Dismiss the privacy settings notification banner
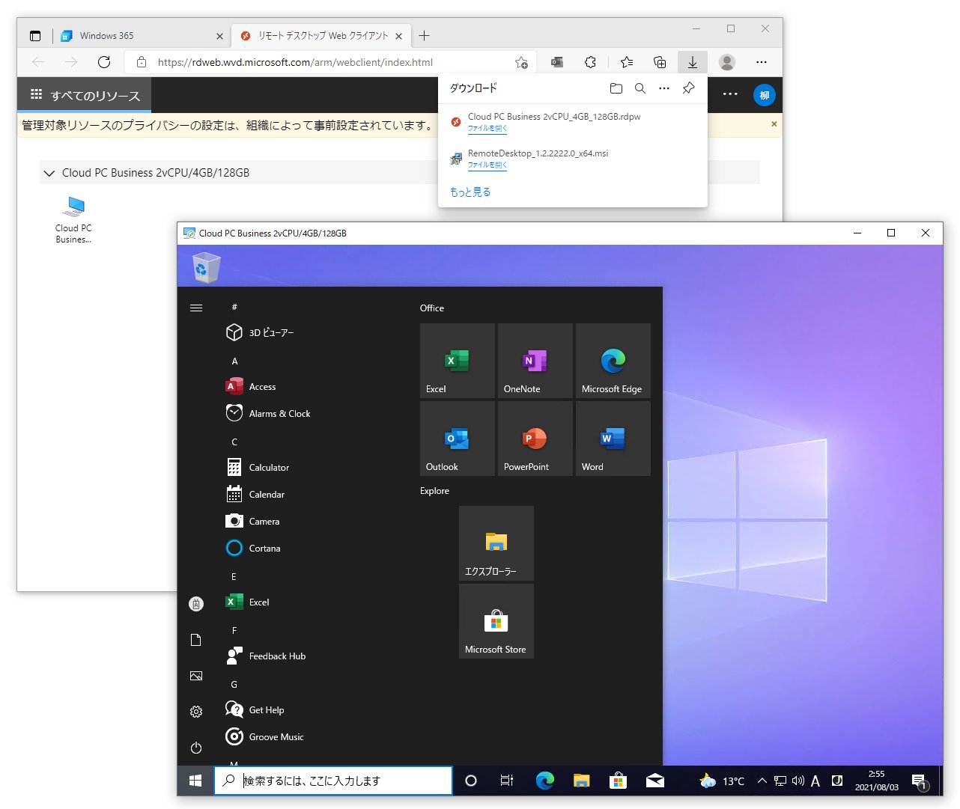 pos(774,124)
